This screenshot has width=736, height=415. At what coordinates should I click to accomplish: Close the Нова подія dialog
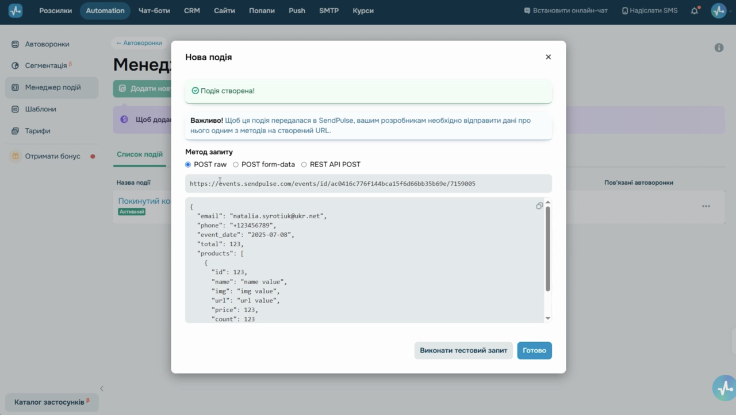pyautogui.click(x=548, y=57)
